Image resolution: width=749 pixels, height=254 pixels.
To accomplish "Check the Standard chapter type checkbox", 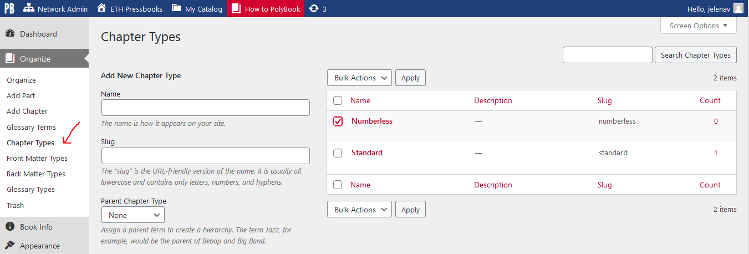I will click(338, 153).
